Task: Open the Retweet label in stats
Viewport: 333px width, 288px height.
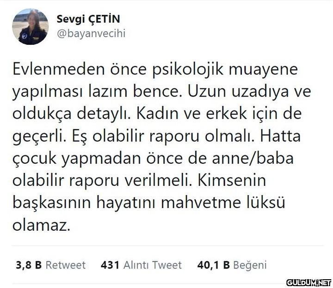Action: point(65,265)
